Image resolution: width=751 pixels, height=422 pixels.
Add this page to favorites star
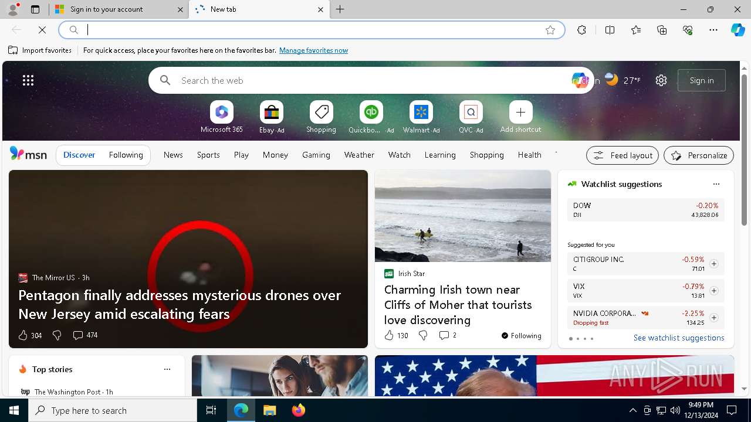point(550,30)
